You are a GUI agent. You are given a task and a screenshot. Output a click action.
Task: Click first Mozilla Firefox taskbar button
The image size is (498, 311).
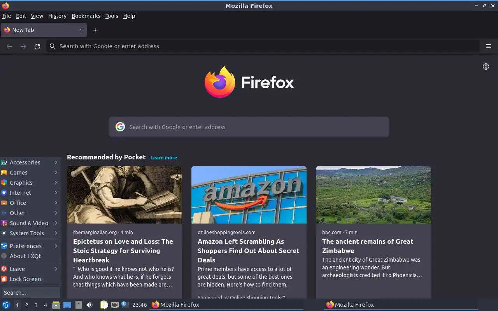226,305
